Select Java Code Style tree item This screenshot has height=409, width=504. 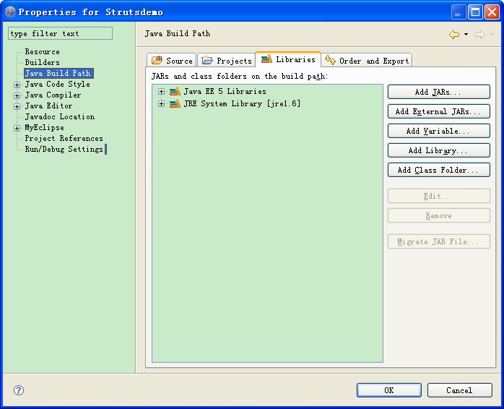[x=58, y=84]
